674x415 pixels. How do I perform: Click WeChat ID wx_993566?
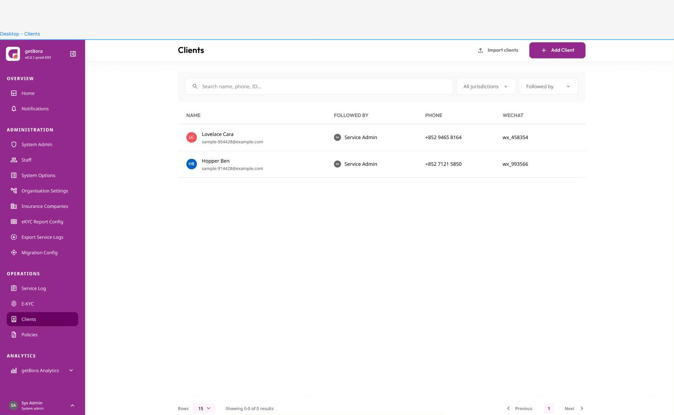pos(515,164)
